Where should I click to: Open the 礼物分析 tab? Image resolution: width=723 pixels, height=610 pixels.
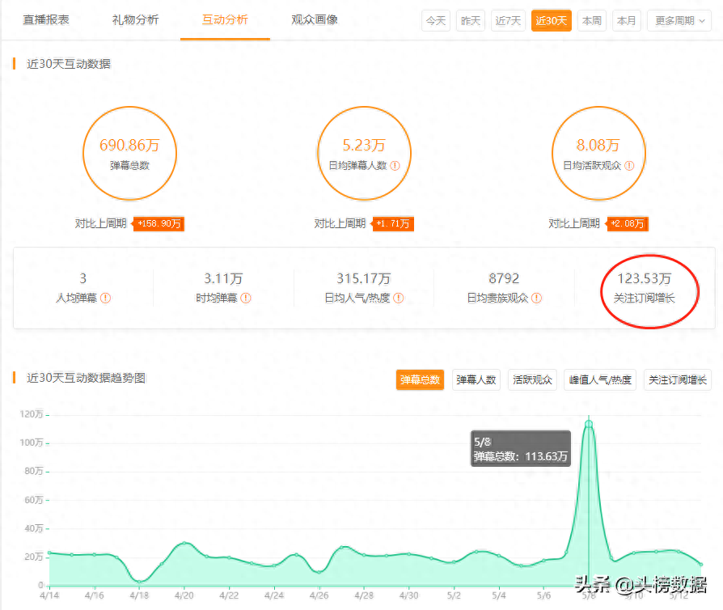pyautogui.click(x=135, y=19)
